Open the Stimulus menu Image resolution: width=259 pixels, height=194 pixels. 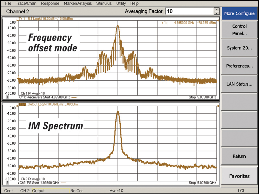pyautogui.click(x=104, y=3)
